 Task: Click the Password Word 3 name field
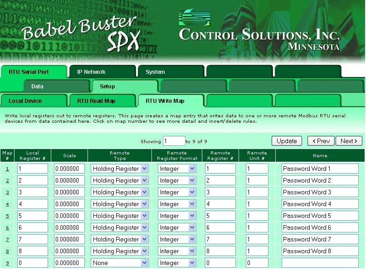pyautogui.click(x=320, y=192)
